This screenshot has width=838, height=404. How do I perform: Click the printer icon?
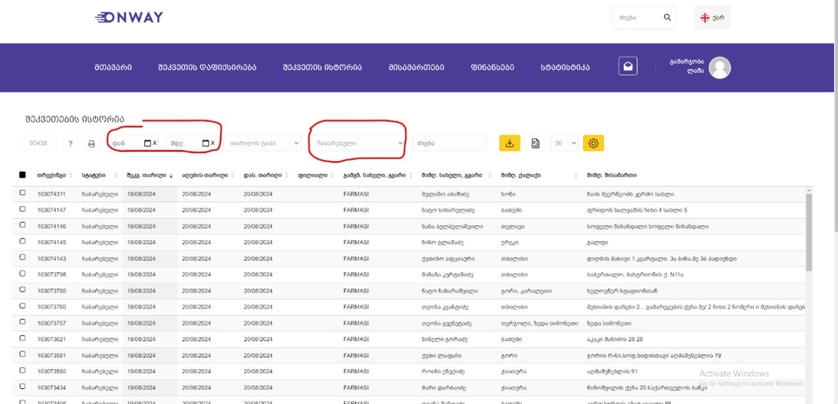tap(92, 143)
